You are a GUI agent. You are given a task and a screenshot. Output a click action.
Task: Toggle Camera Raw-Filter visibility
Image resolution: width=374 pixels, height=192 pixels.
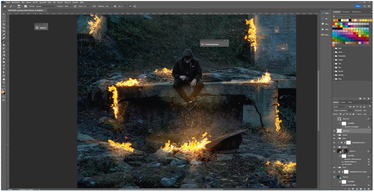point(343,185)
